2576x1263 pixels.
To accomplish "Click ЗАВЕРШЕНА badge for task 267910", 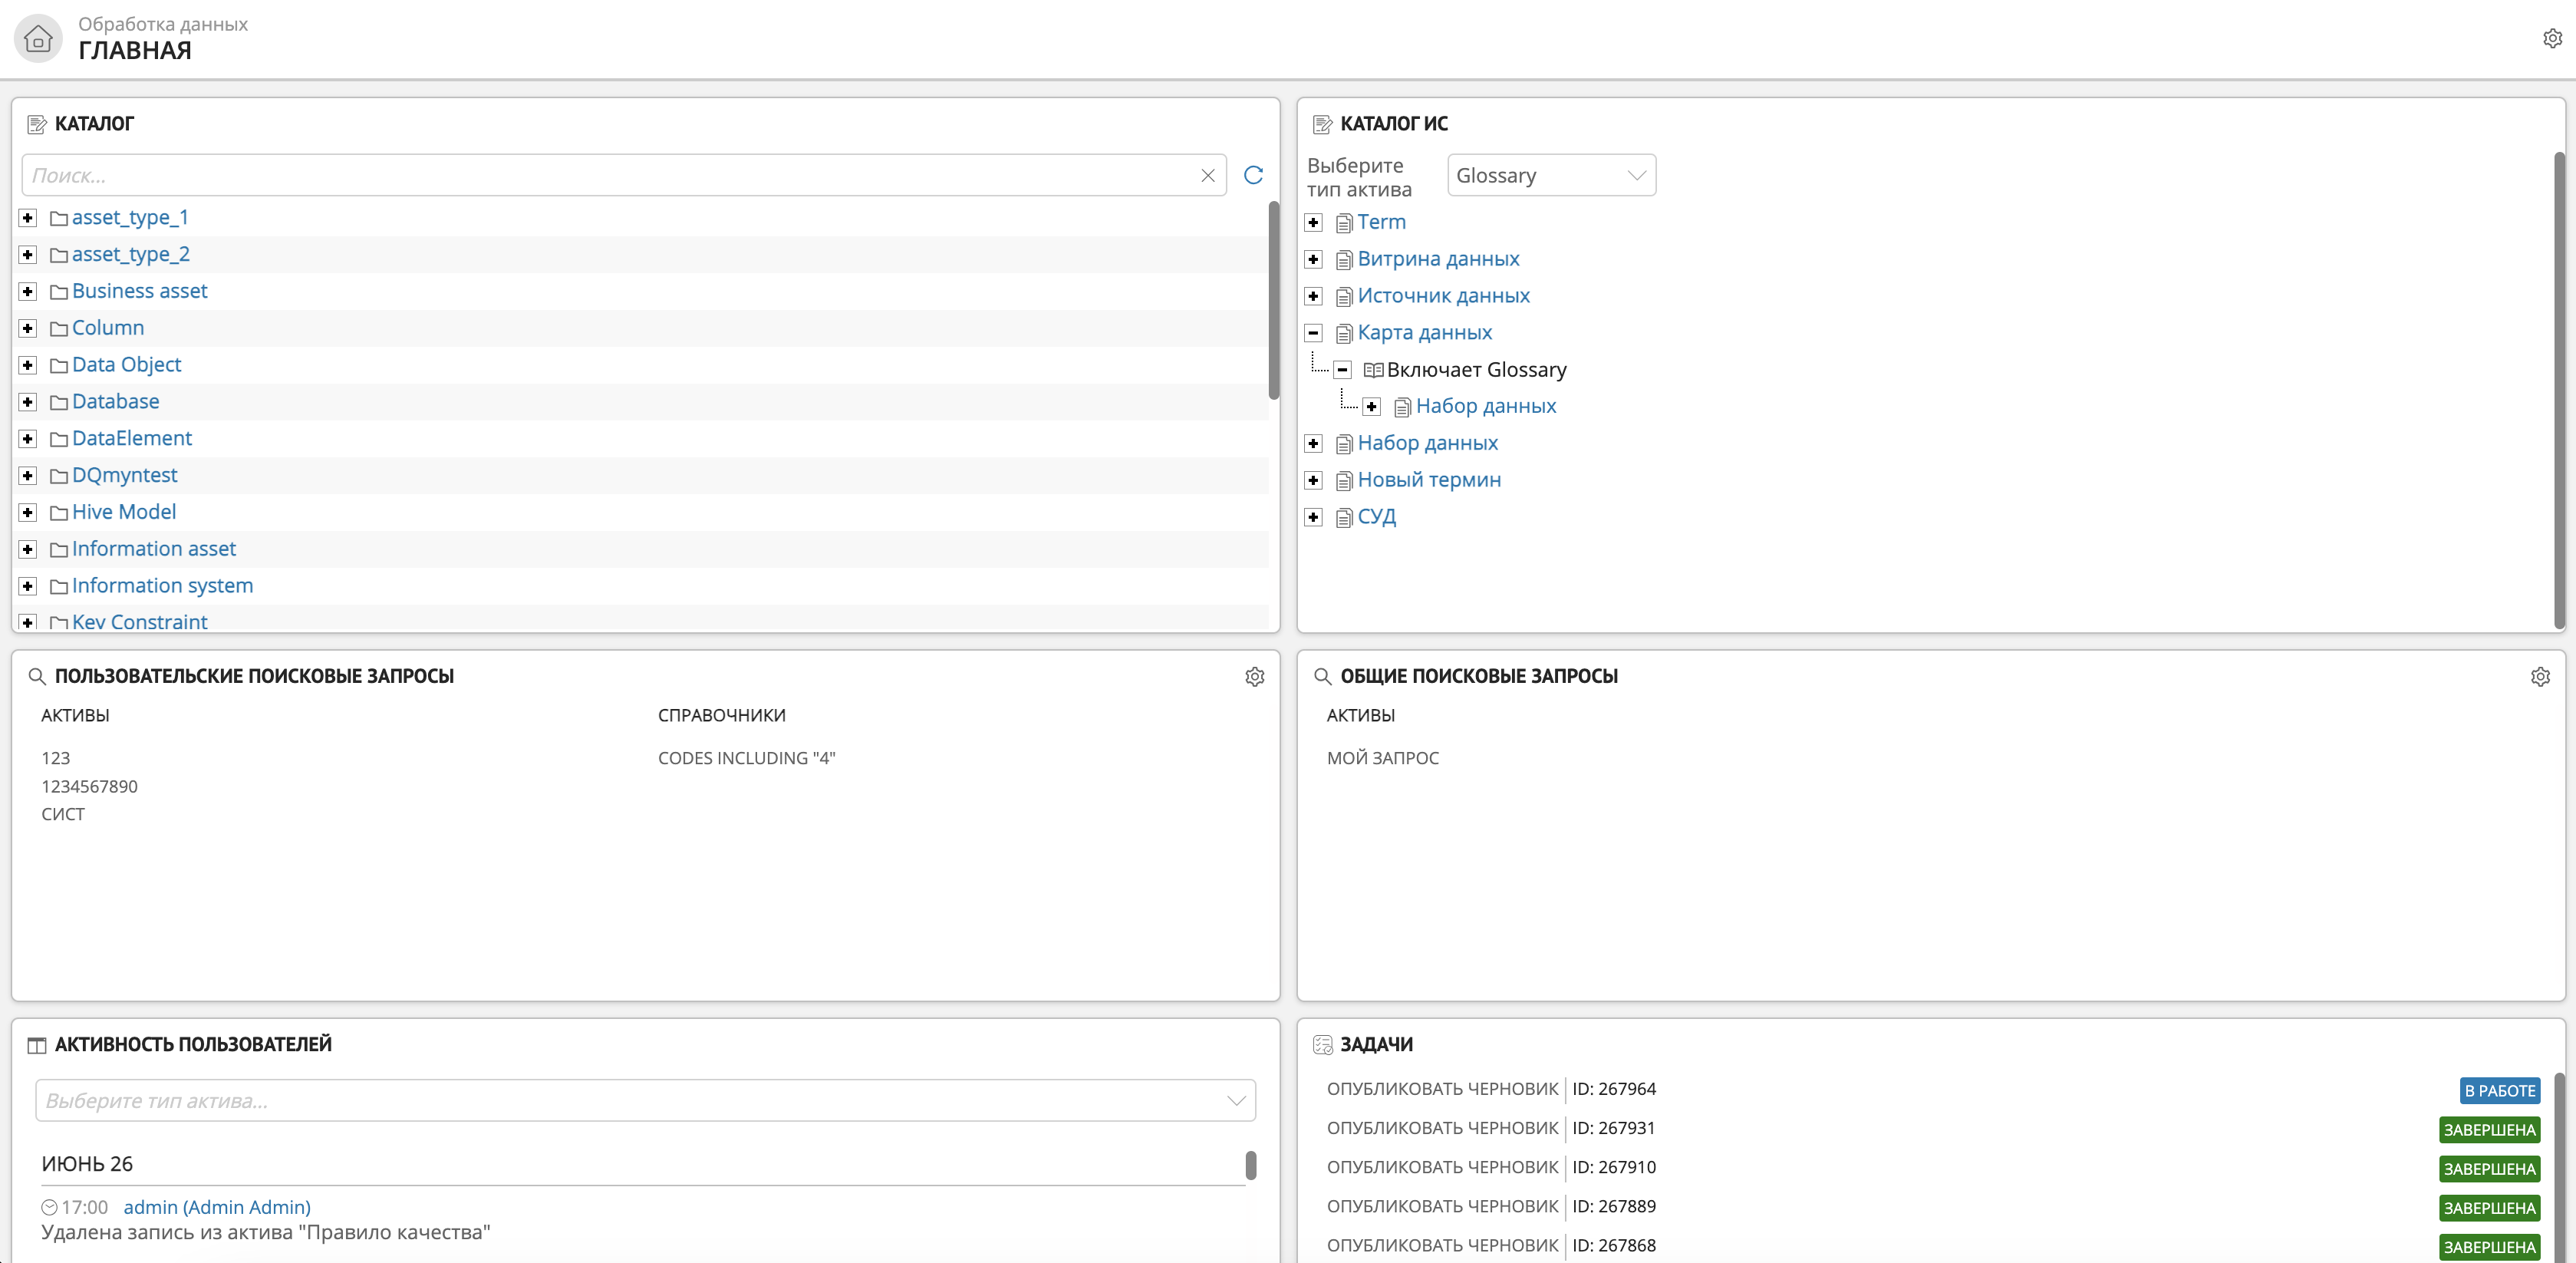I will coord(2489,1168).
